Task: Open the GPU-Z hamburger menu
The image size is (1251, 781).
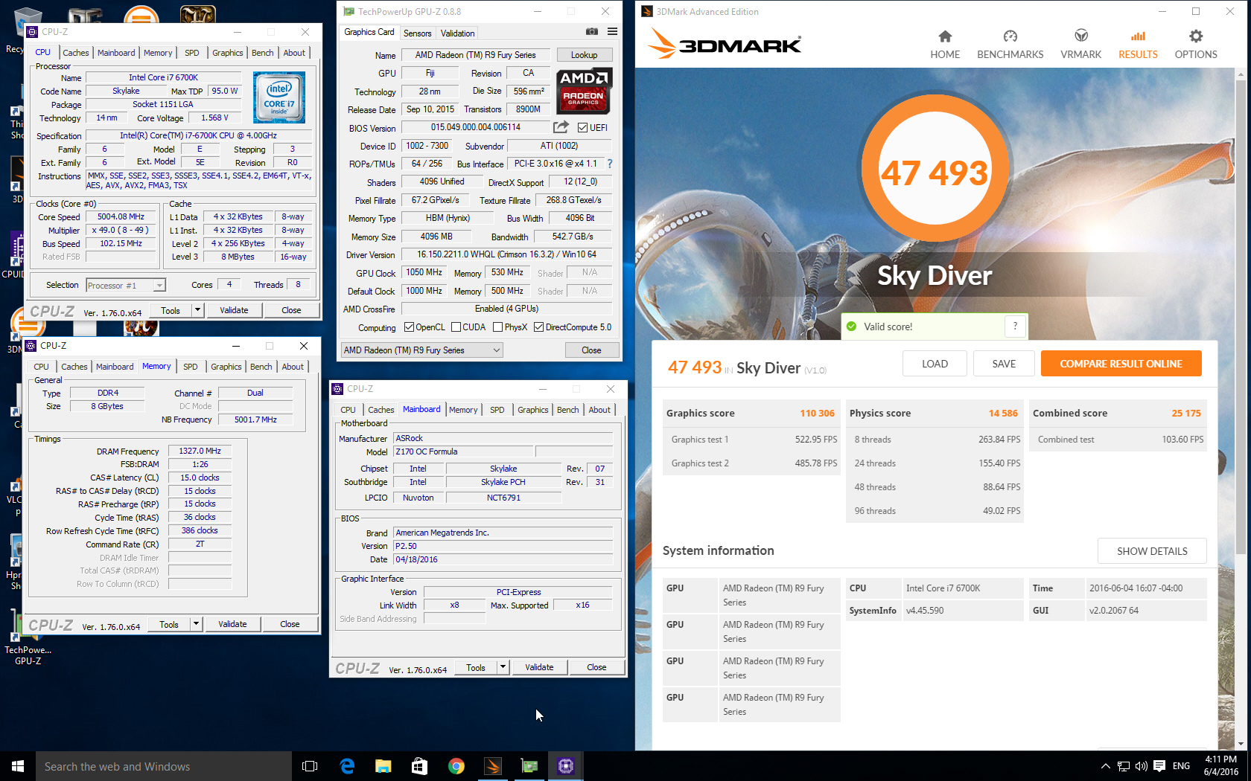Action: [612, 32]
